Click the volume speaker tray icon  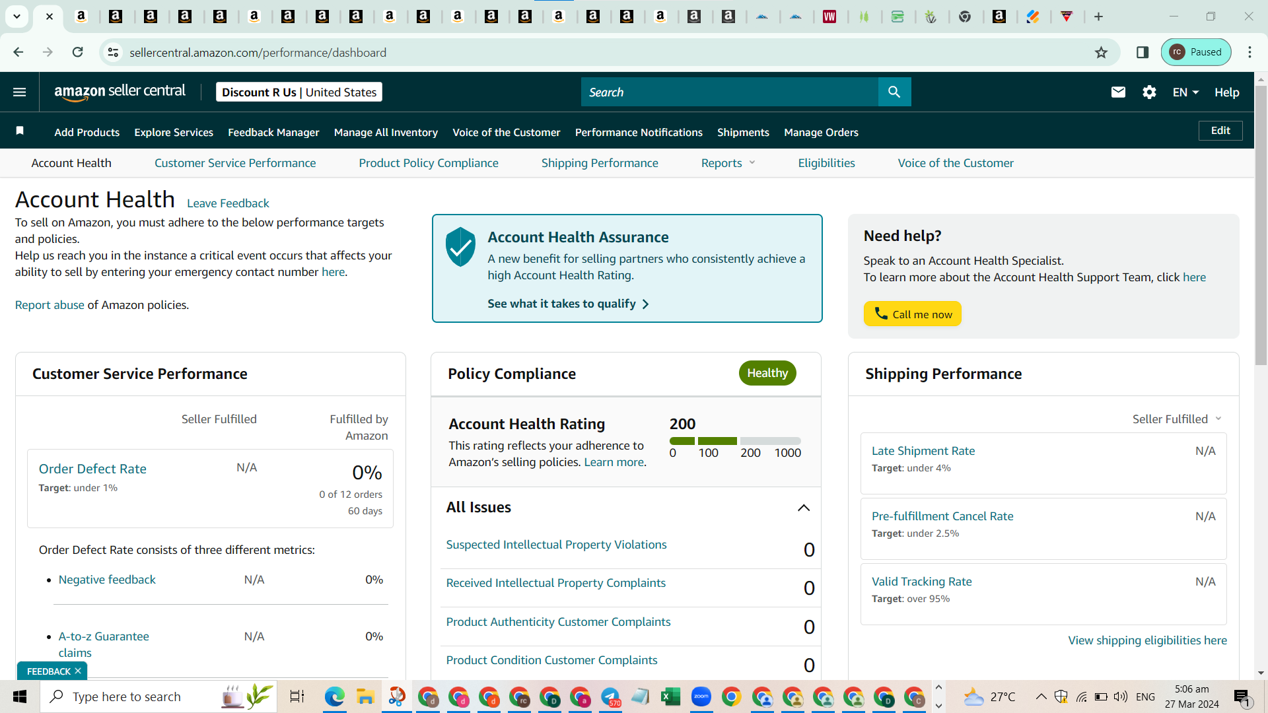[1120, 696]
